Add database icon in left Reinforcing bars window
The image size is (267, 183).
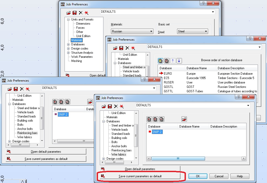(55, 102)
